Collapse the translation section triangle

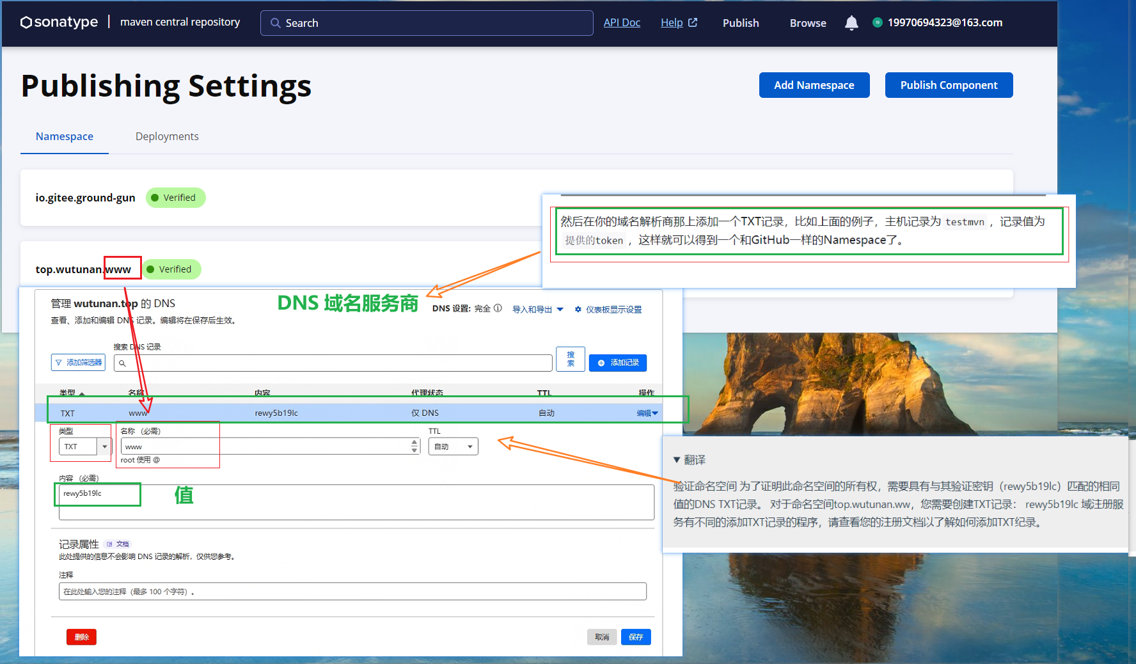677,460
